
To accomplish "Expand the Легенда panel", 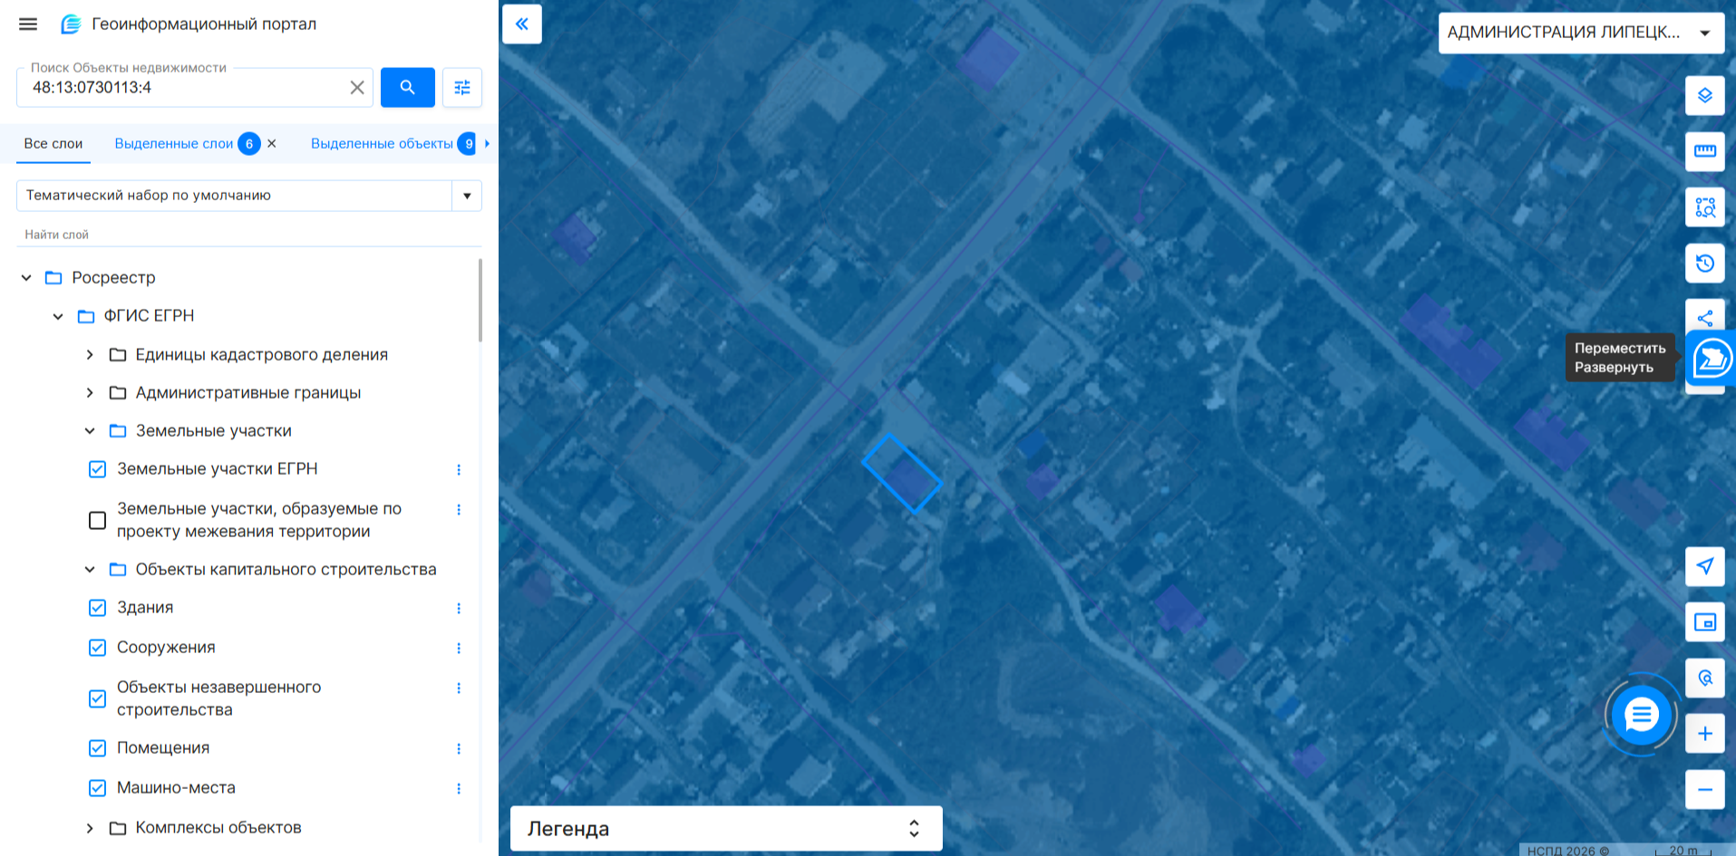I will (726, 829).
